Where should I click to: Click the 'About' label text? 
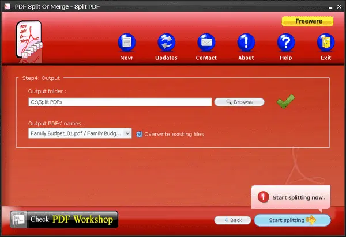pos(246,58)
